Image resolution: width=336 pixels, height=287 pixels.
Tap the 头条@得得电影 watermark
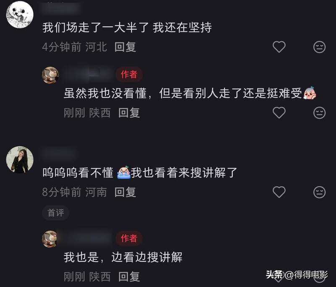(x=297, y=274)
